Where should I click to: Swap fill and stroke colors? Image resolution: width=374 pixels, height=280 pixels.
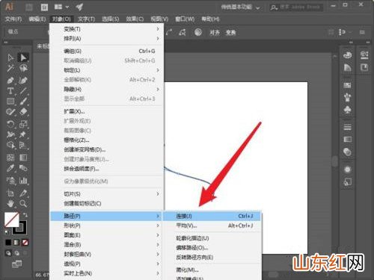(25, 214)
